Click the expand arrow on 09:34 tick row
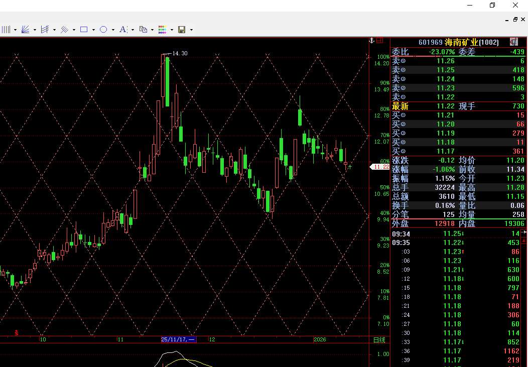This screenshot has width=528, height=367. pos(524,232)
